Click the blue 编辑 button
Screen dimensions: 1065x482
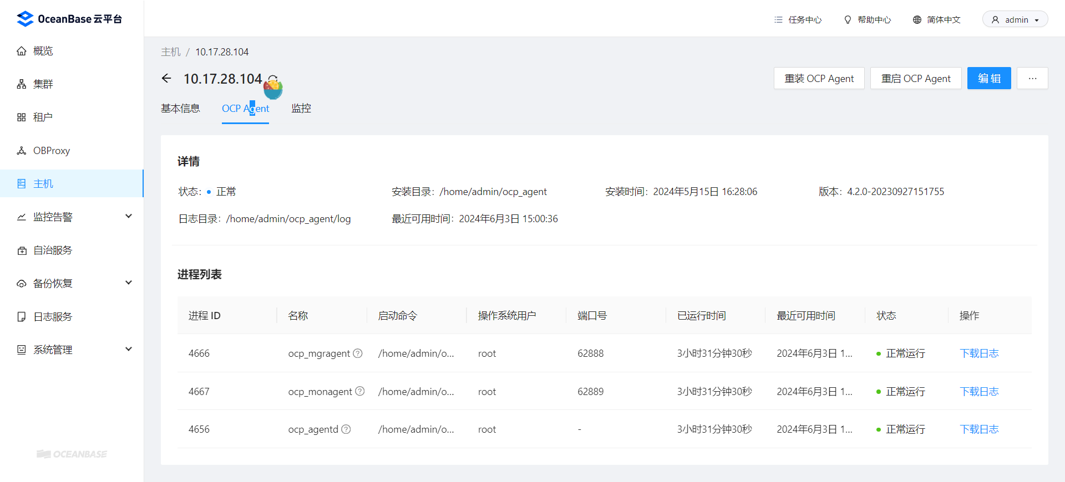click(x=989, y=78)
